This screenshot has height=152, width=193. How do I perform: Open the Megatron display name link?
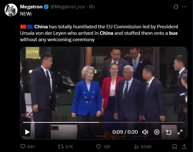click(x=31, y=7)
